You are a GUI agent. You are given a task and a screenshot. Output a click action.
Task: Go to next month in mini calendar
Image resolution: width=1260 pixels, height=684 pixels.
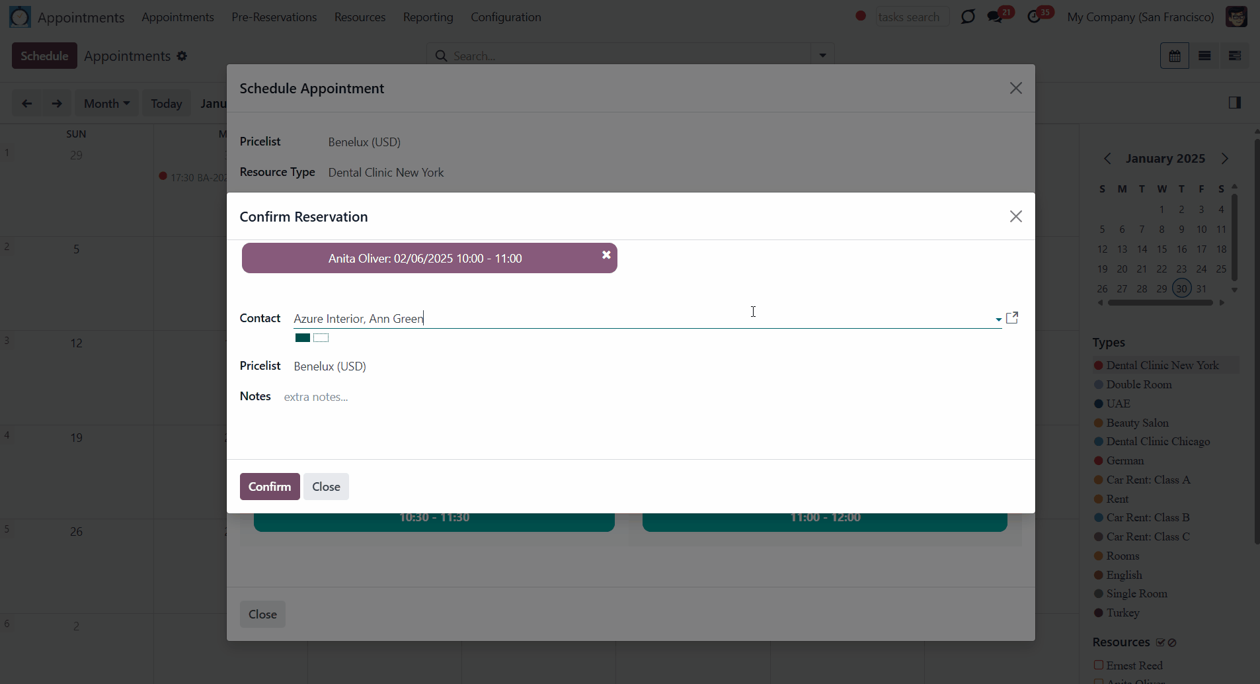click(1225, 159)
